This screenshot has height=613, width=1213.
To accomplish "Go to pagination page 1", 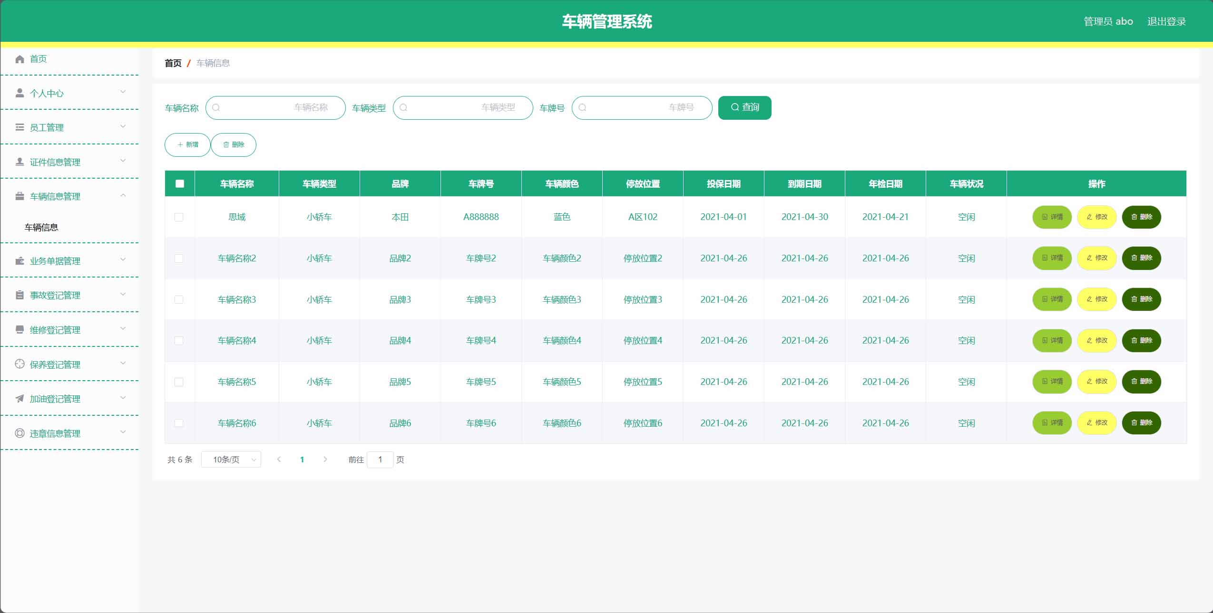I will tap(302, 460).
